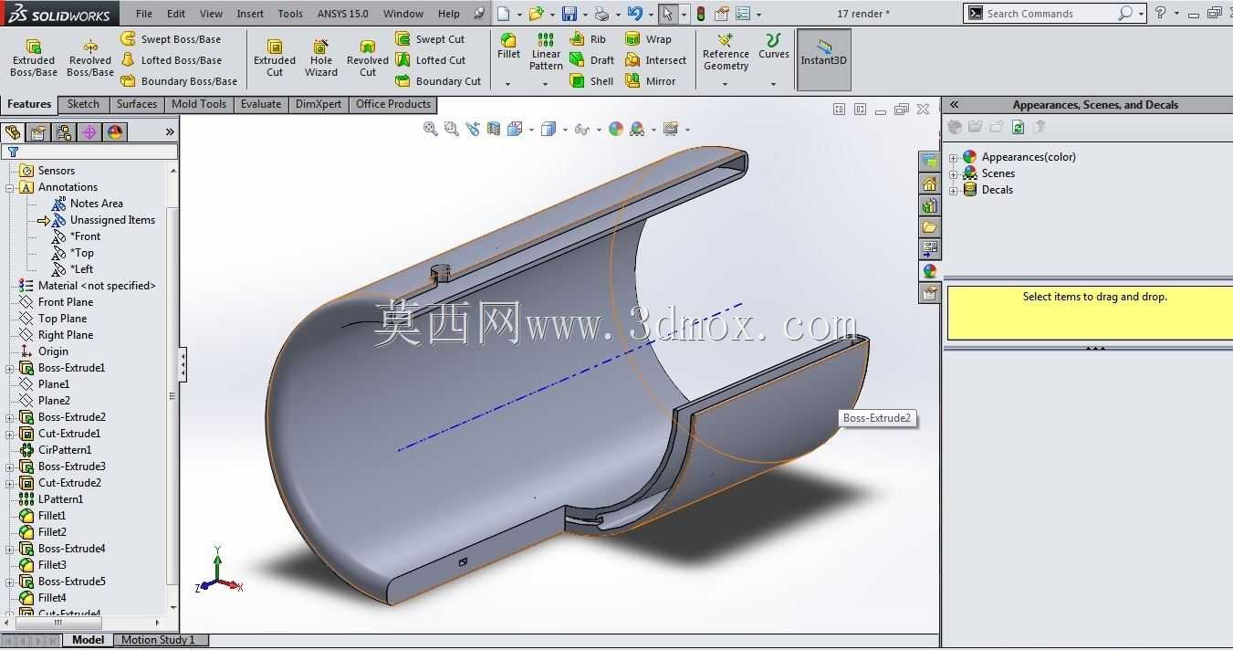Screen dimensions: 1233x650
Task: Open the Reference Geometry dropdown arrow
Action: [x=726, y=84]
